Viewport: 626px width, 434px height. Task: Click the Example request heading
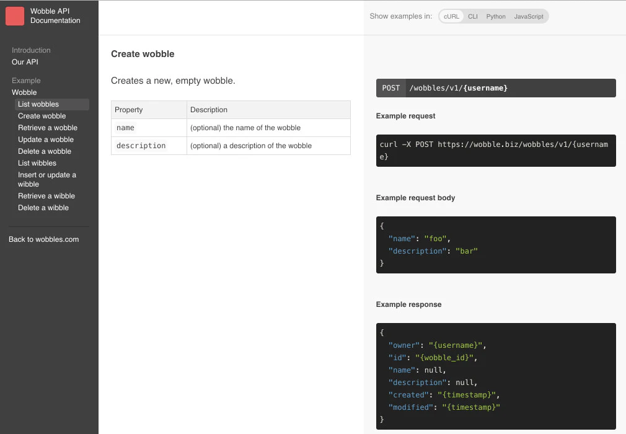point(405,116)
